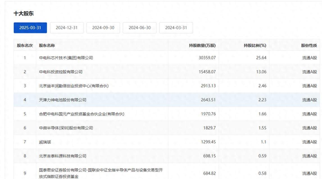322x179 pixels.
Task: Click the 股东名称 column header
Action: click(x=47, y=45)
